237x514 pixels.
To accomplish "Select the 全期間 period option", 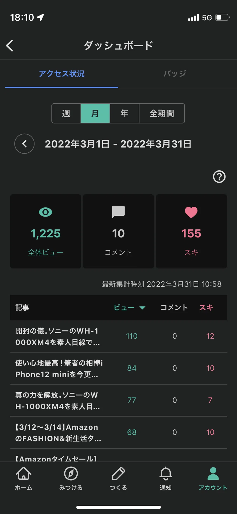I will click(162, 113).
